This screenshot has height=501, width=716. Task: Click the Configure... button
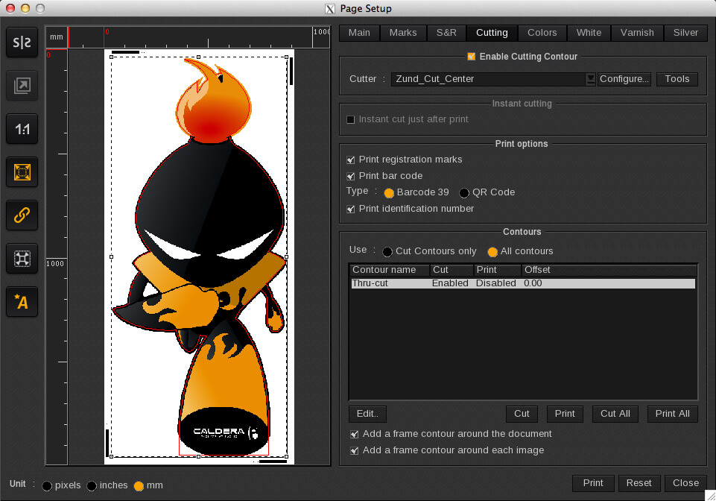point(624,79)
